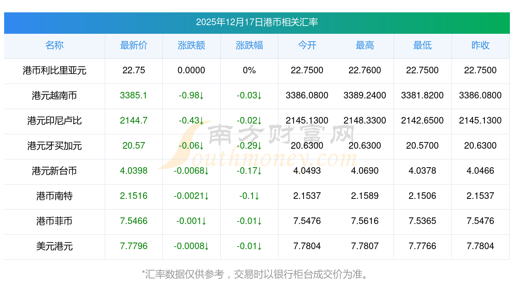Click the 涨跌幅 column header
The image size is (514, 287).
coord(249,45)
